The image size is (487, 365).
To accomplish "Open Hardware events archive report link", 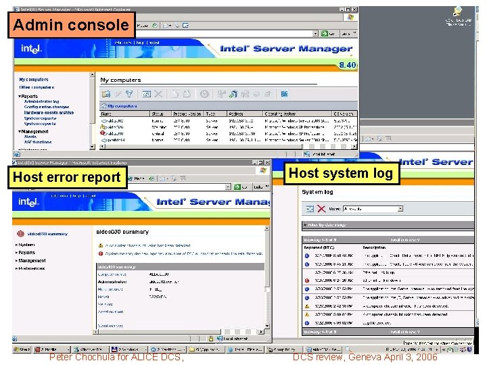I will 49,112.
